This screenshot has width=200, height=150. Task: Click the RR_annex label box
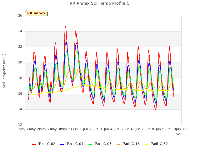coord(36,13)
